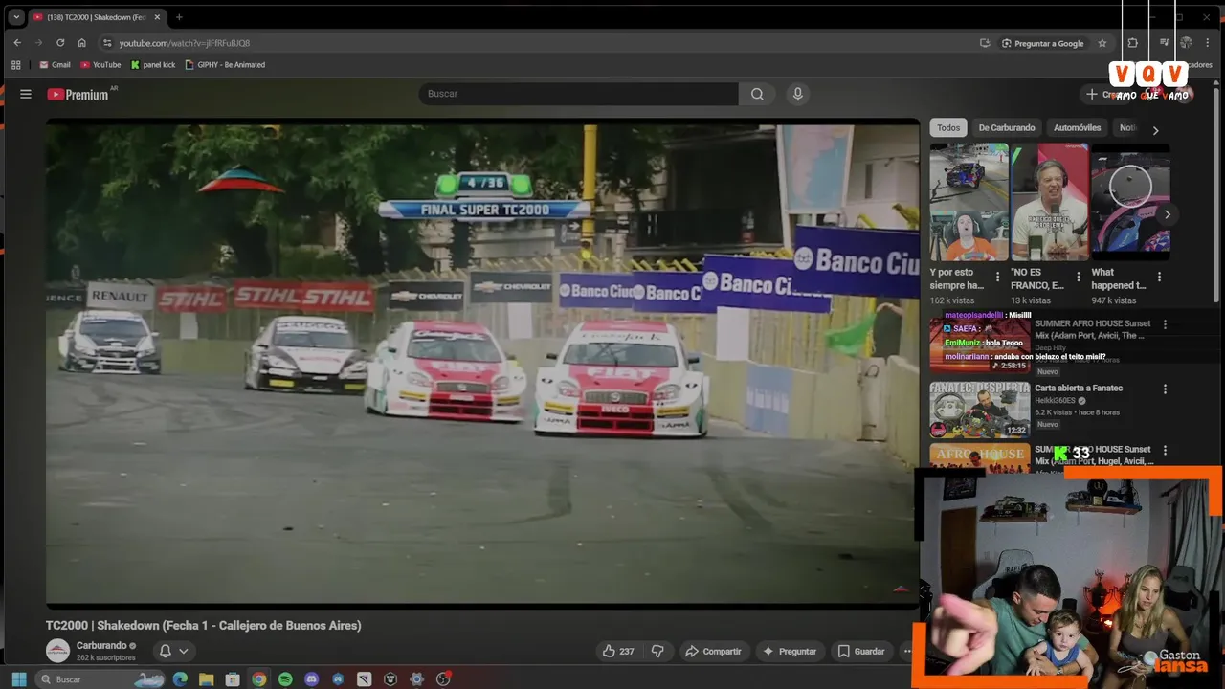Click the TC2000 race video player

(482, 362)
